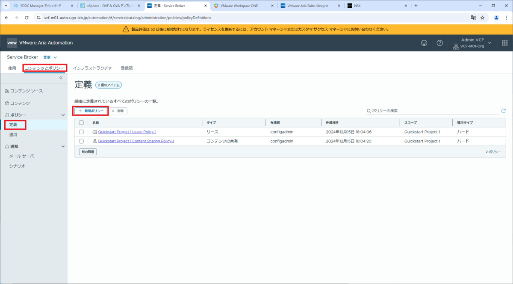The image size is (513, 284).
Task: Open シナリオ in sidebar
Action: pos(17,166)
